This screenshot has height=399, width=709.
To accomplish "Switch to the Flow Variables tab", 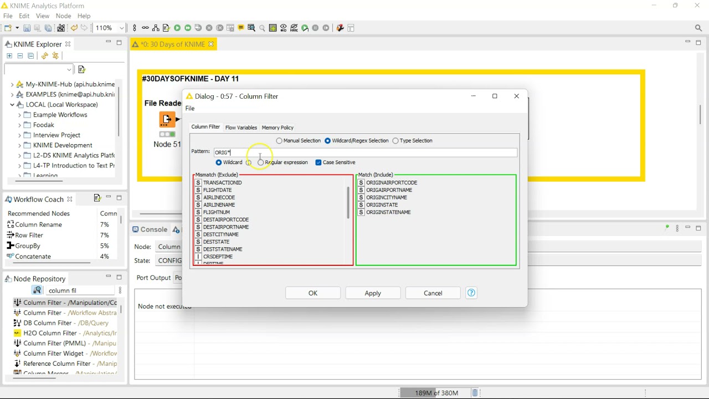I will 241,127.
